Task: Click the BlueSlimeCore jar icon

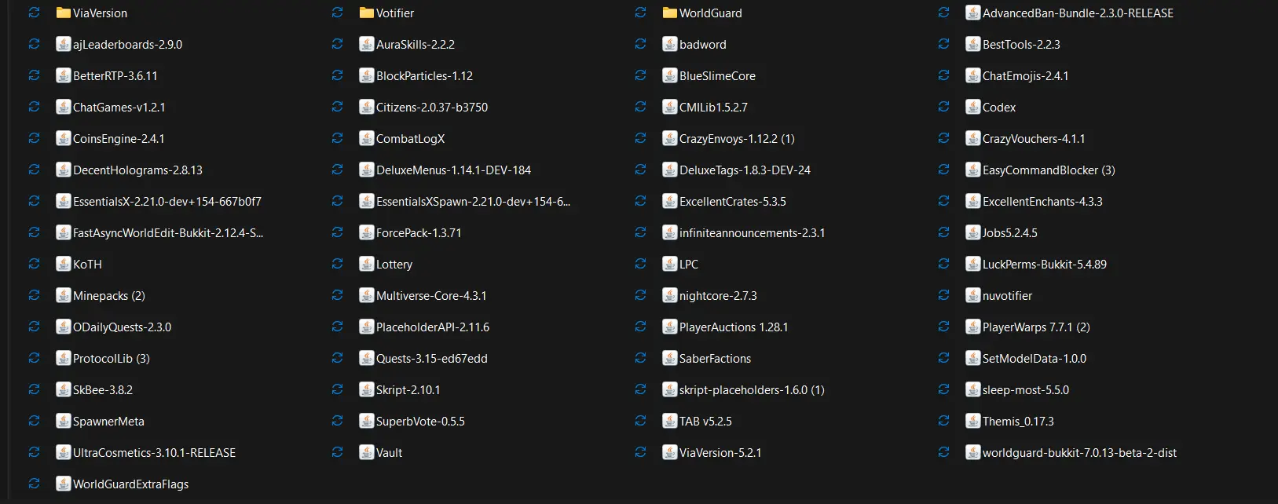Action: click(670, 75)
